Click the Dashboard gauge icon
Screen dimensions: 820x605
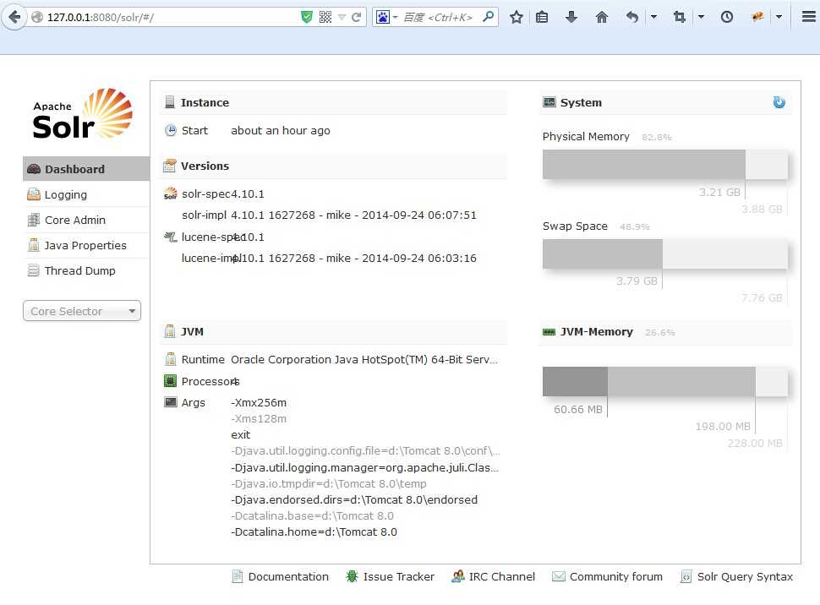pos(34,169)
